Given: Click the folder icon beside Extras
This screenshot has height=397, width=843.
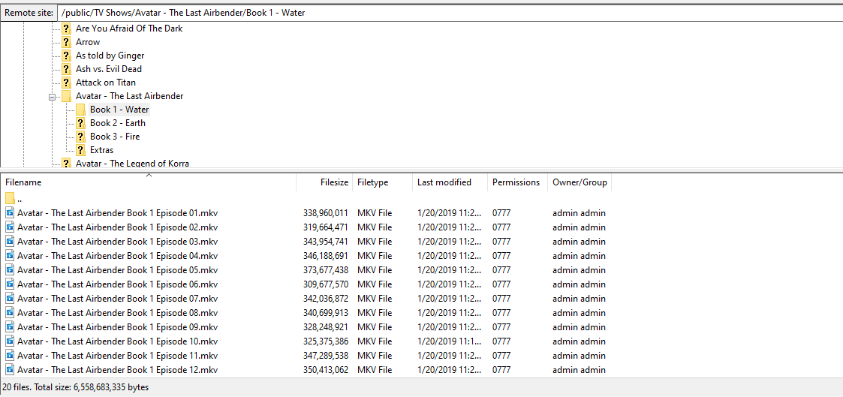Looking at the screenshot, I should 80,150.
